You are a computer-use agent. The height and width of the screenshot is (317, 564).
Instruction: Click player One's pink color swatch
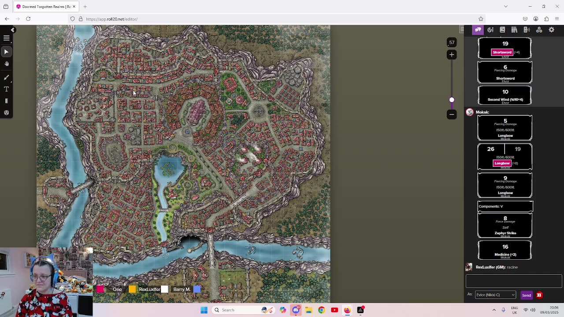(100, 289)
